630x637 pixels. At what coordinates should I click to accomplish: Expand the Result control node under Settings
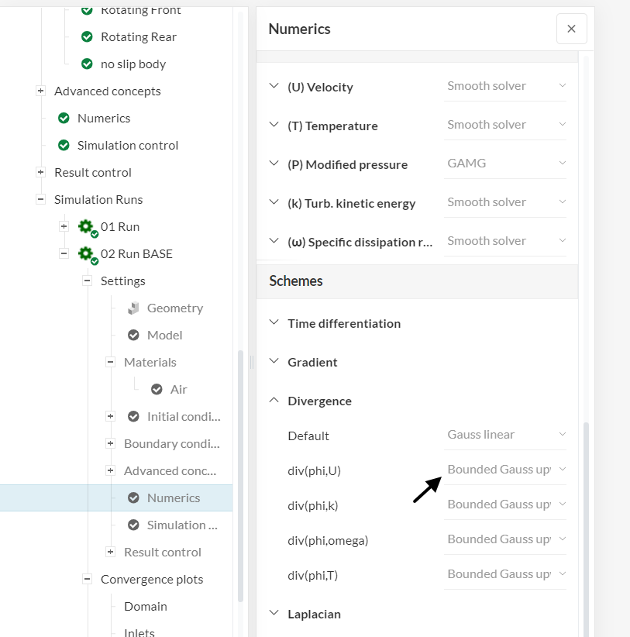(x=110, y=553)
